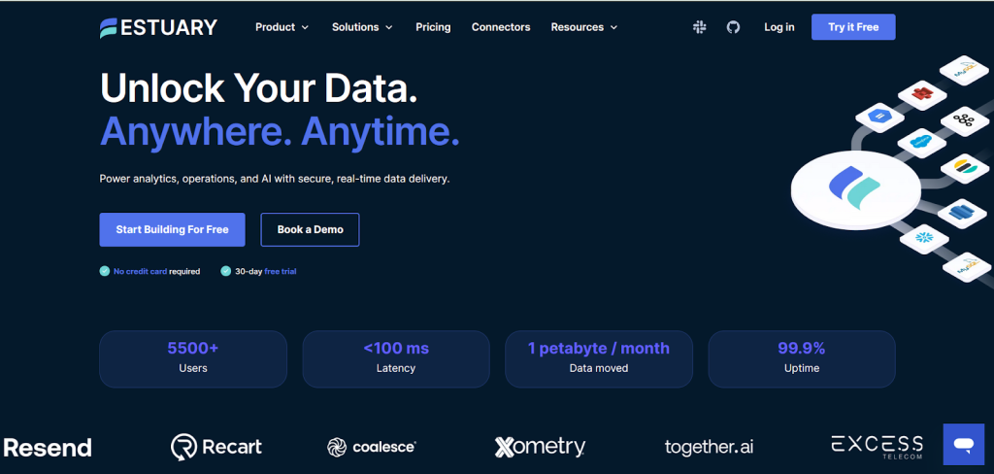This screenshot has height=474, width=994.
Task: Click the Snowflake connector tile
Action: pyautogui.click(x=924, y=239)
